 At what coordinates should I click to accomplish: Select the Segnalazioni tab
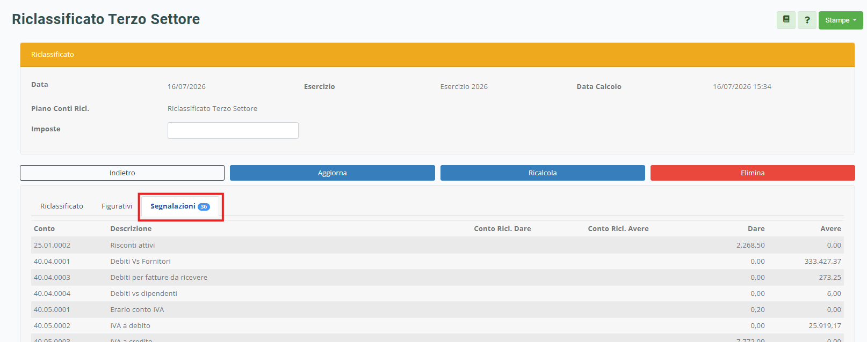click(x=180, y=206)
